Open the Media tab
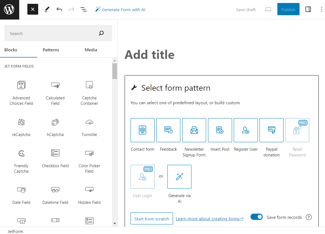The width and height of the screenshot is (325, 234). click(x=91, y=50)
